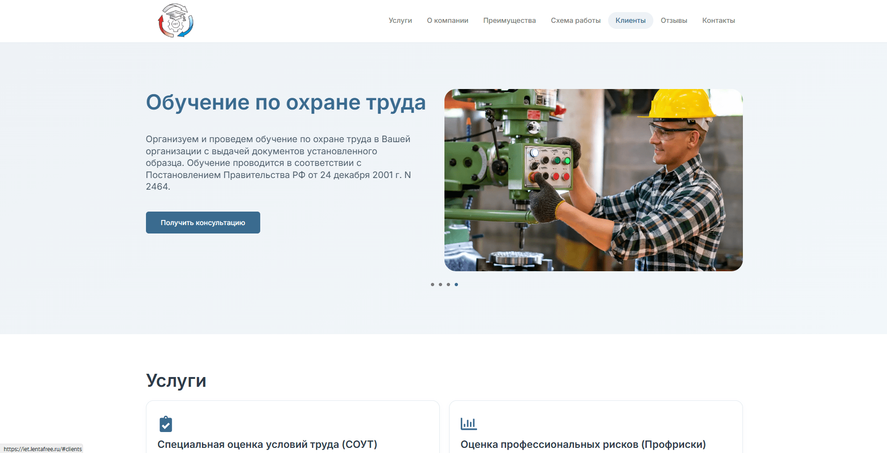
Task: Open the Услуги menu item
Action: pos(400,21)
